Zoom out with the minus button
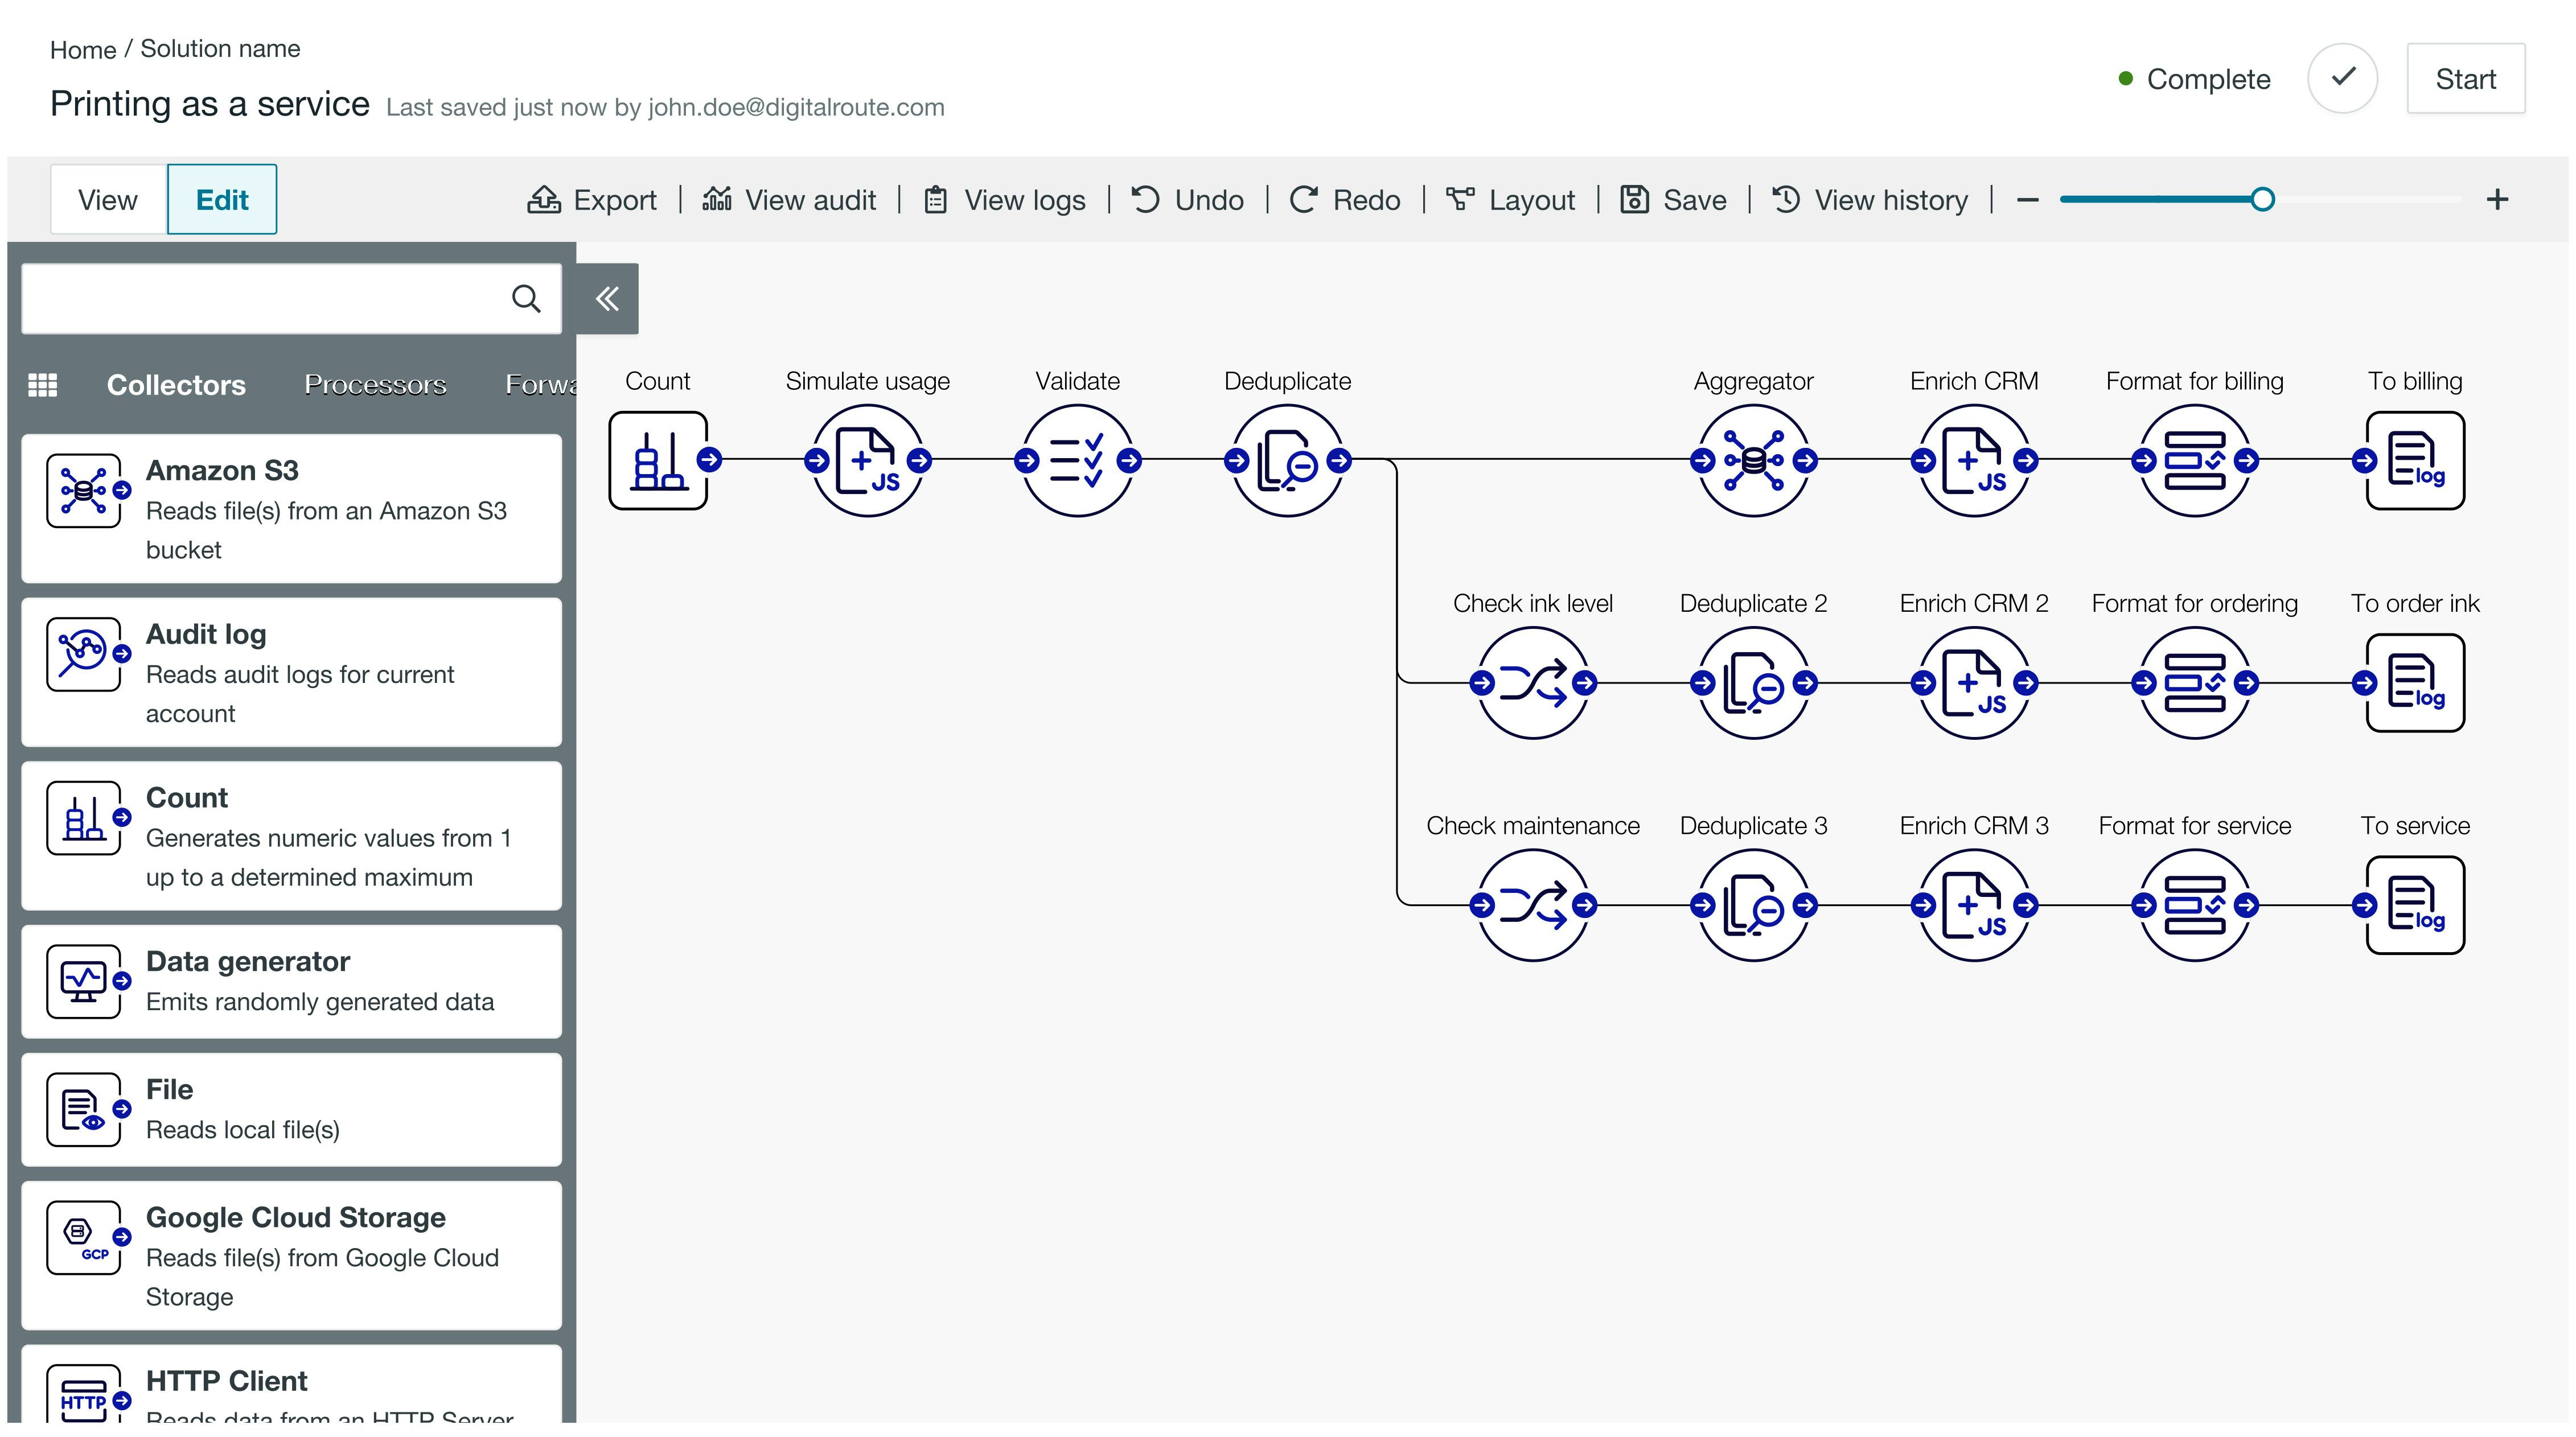The height and width of the screenshot is (1437, 2576). [x=2027, y=200]
